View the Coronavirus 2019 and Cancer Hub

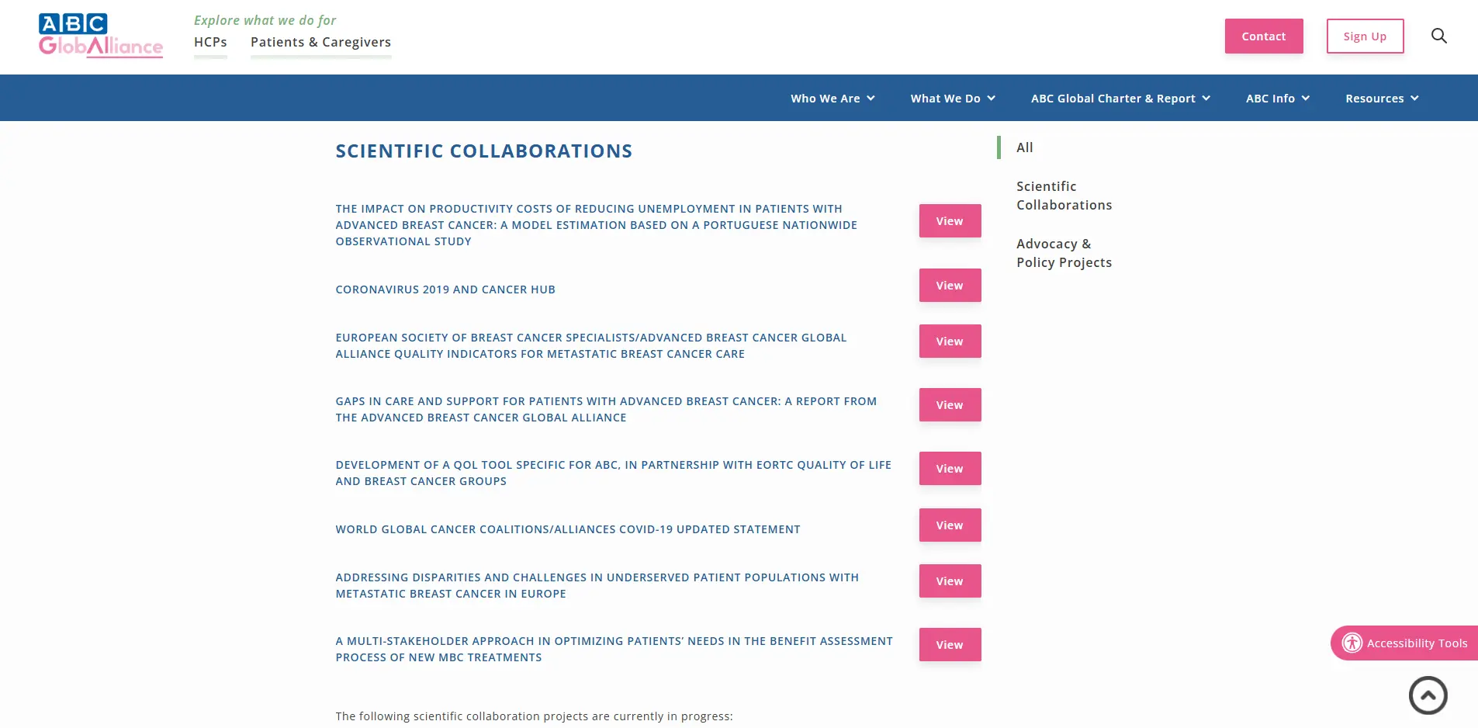click(950, 285)
